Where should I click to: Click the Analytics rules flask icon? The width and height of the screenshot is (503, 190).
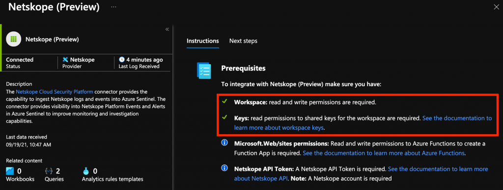(85, 171)
